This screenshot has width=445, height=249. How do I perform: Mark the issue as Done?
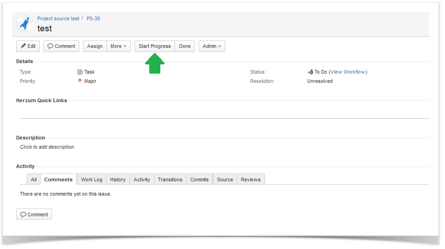[x=185, y=46]
